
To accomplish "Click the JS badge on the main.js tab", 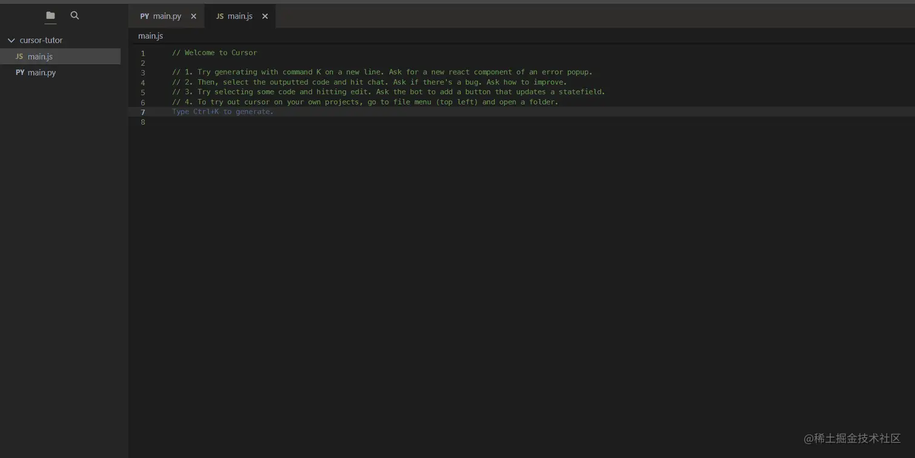I will coord(220,16).
